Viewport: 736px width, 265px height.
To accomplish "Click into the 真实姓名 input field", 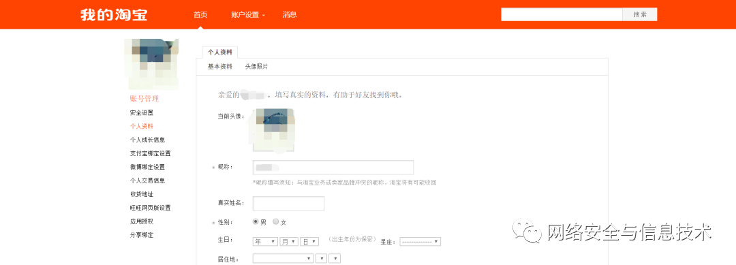I will click(x=289, y=204).
